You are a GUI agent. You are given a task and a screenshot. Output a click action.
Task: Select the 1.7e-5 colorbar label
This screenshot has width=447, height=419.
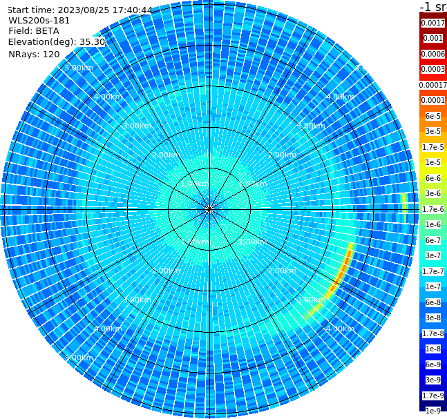click(433, 147)
